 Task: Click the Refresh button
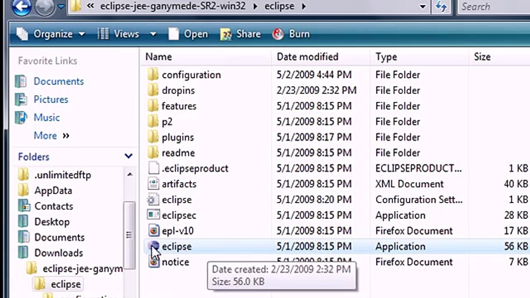click(x=441, y=7)
